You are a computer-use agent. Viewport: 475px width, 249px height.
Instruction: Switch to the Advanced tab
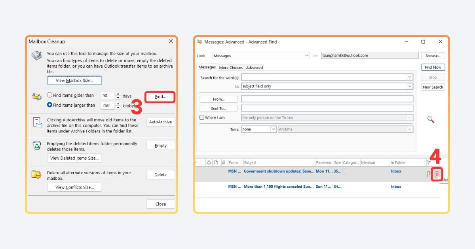coord(255,68)
